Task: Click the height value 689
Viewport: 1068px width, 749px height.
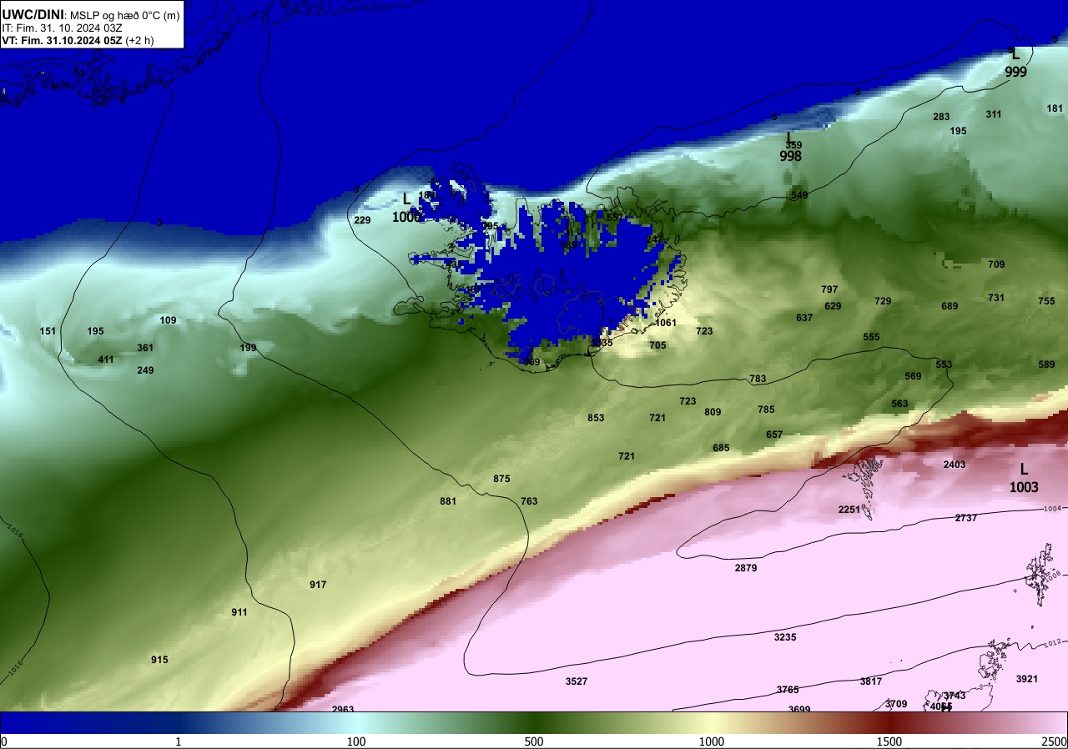Action: click(x=950, y=306)
